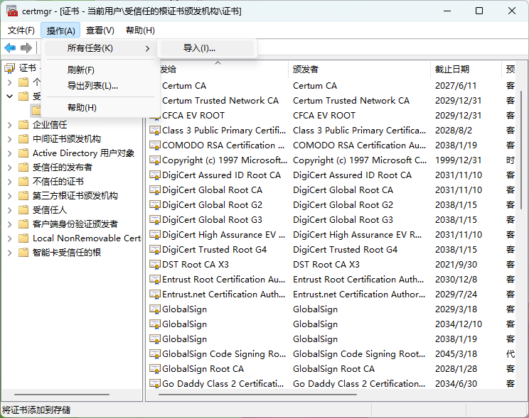Click the certificate icon beside GlobalSign Root CA
529x418 pixels.
click(x=155, y=369)
